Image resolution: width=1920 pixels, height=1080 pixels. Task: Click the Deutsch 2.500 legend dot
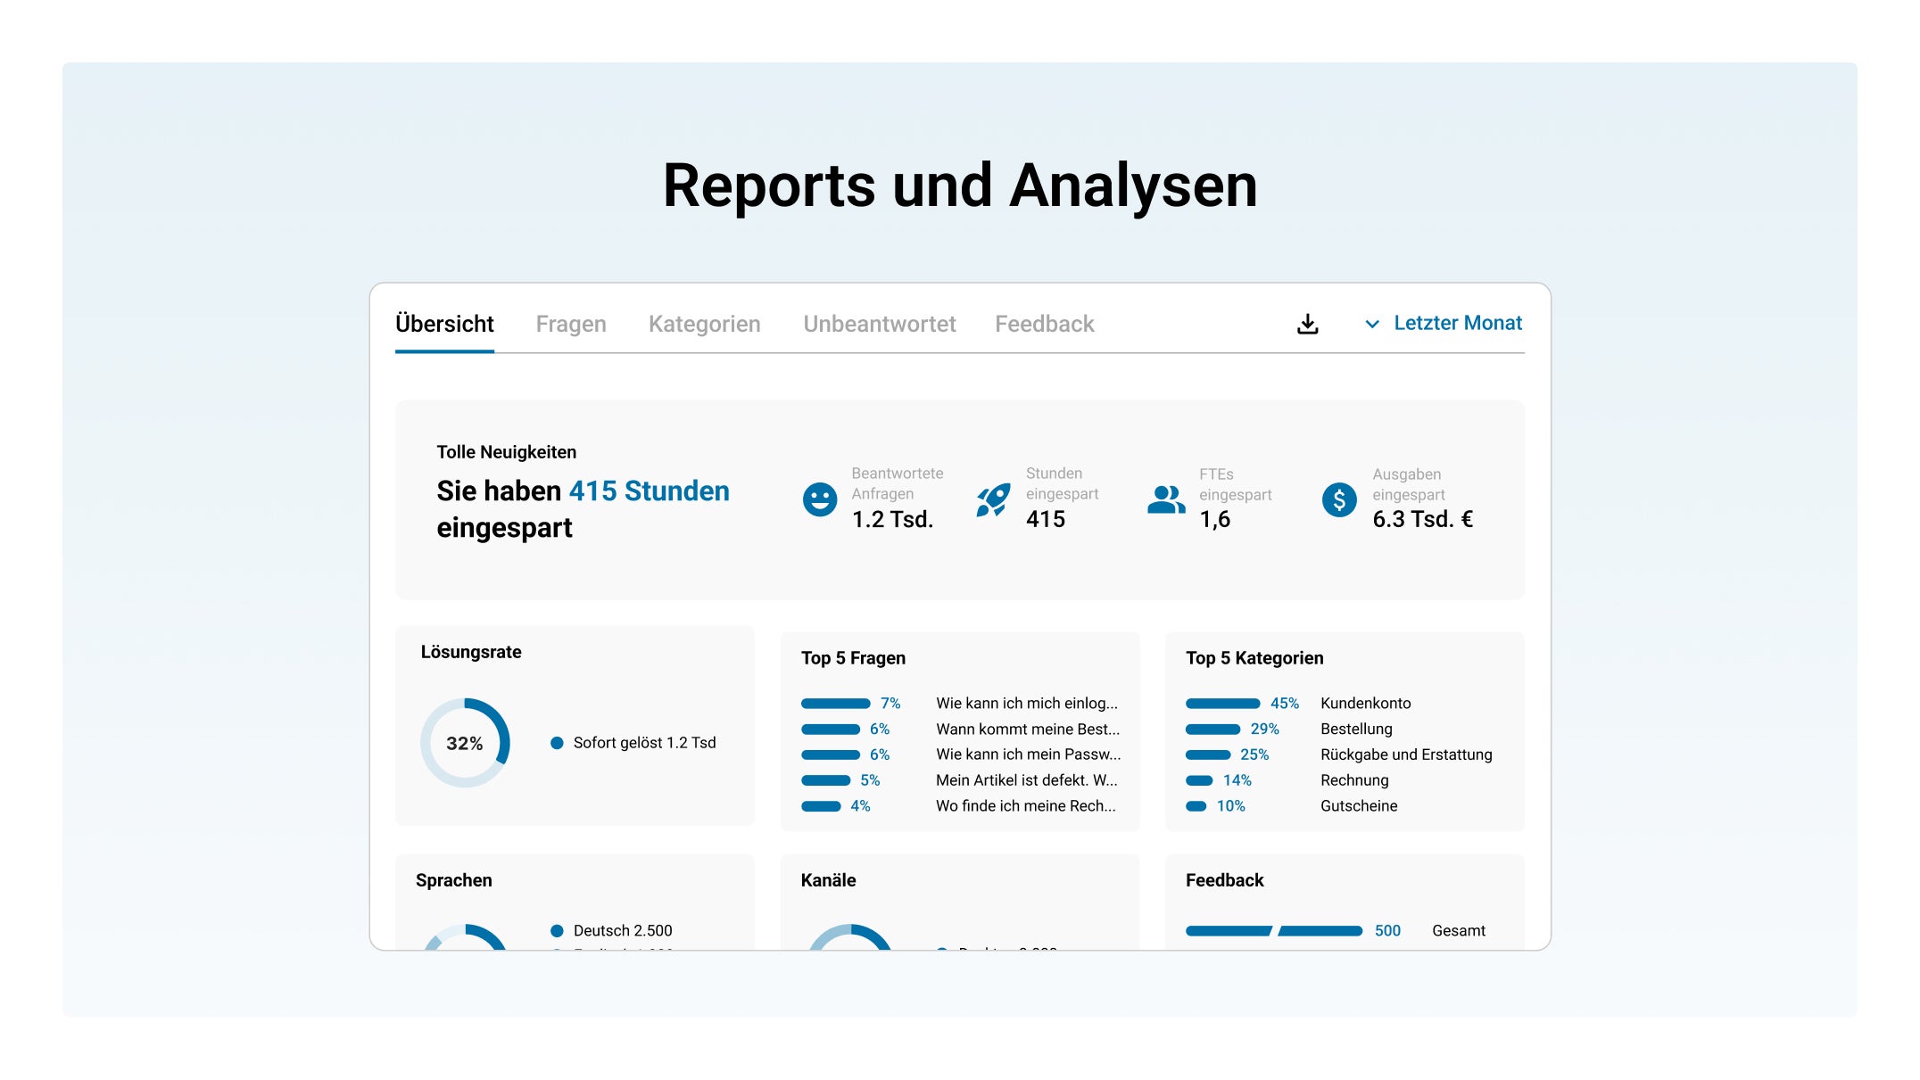pos(557,931)
